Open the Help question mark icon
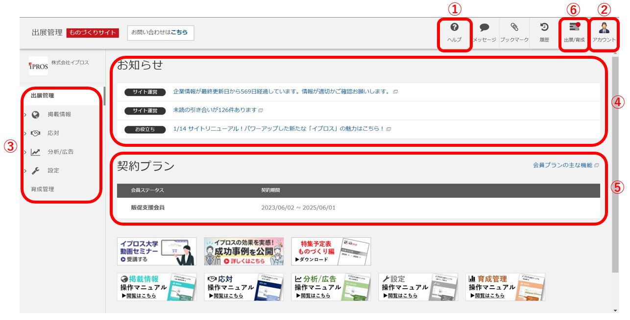Image resolution: width=630 pixels, height=320 pixels. [x=454, y=27]
